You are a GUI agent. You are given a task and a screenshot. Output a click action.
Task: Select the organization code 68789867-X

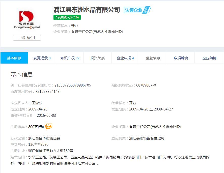(146, 85)
